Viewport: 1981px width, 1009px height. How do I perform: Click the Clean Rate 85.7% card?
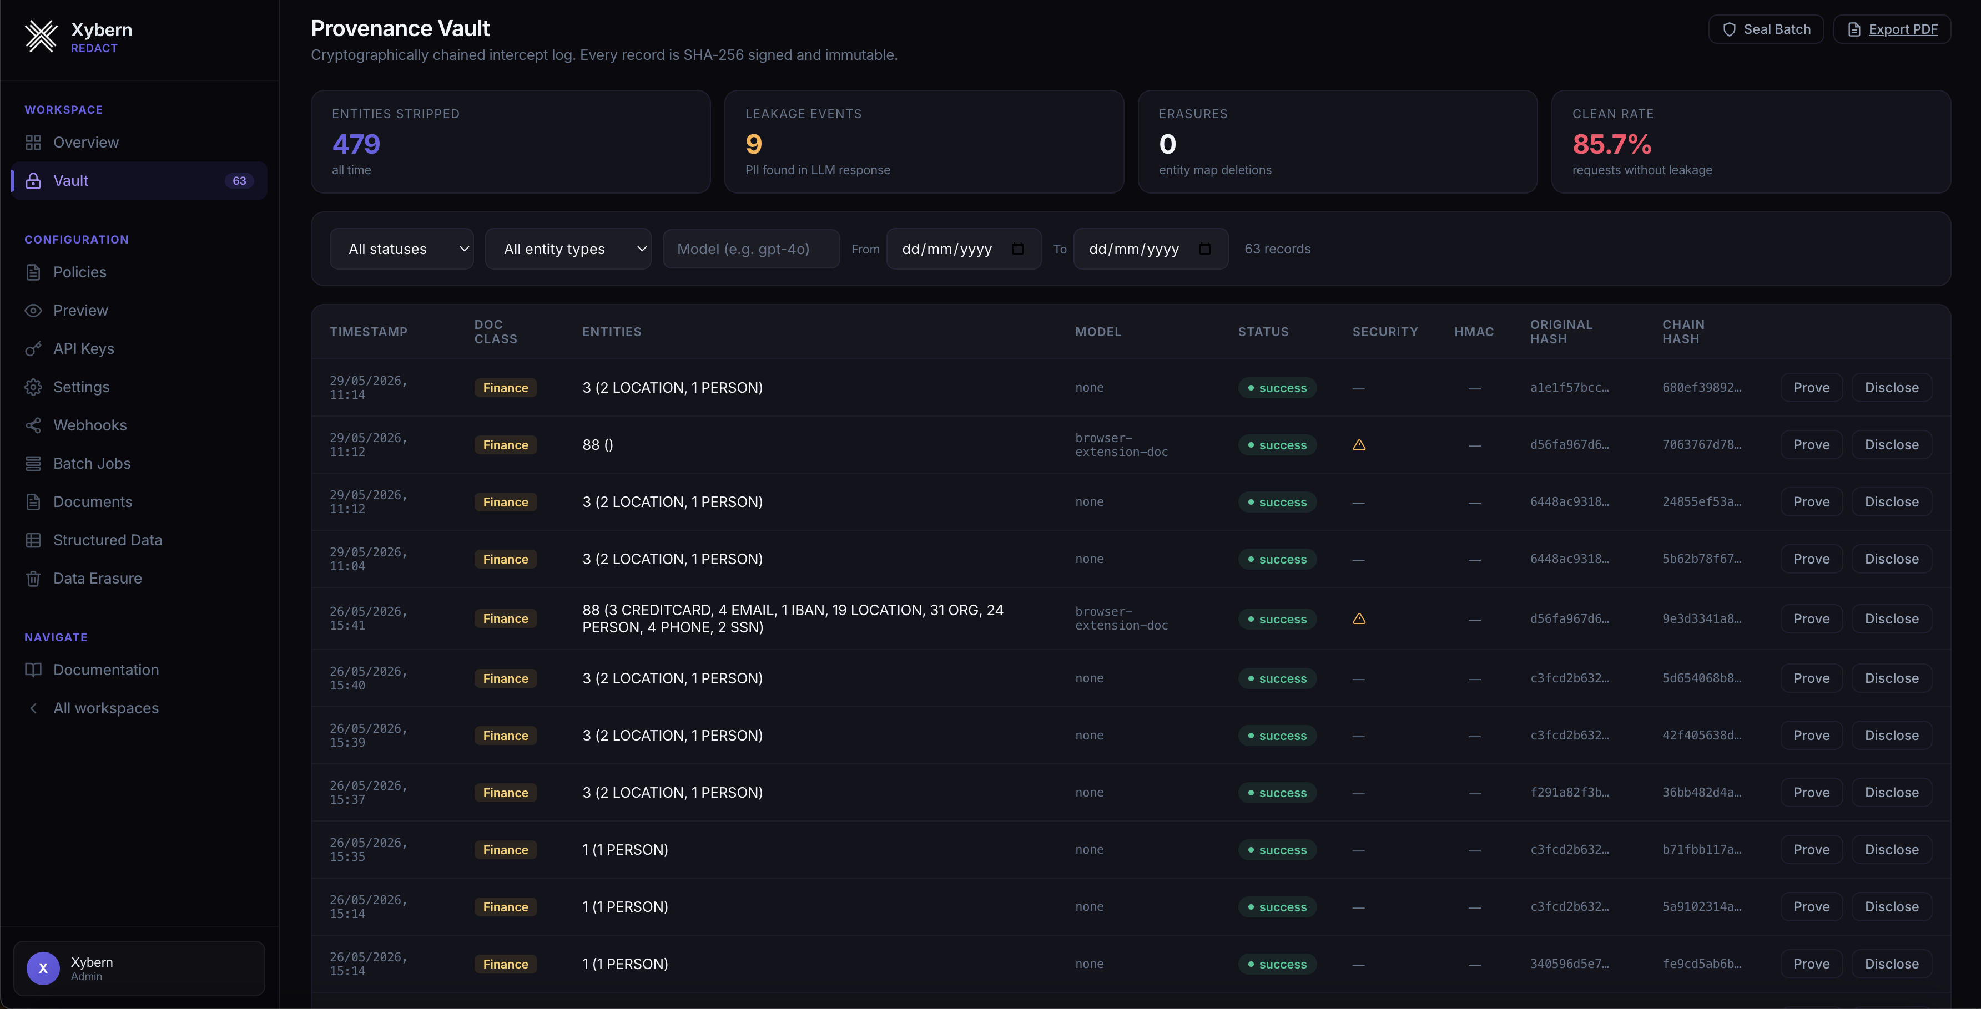pos(1751,141)
